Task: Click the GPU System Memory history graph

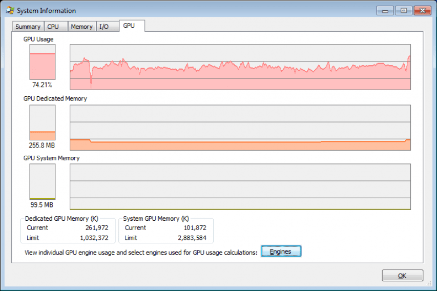Action: 240,187
